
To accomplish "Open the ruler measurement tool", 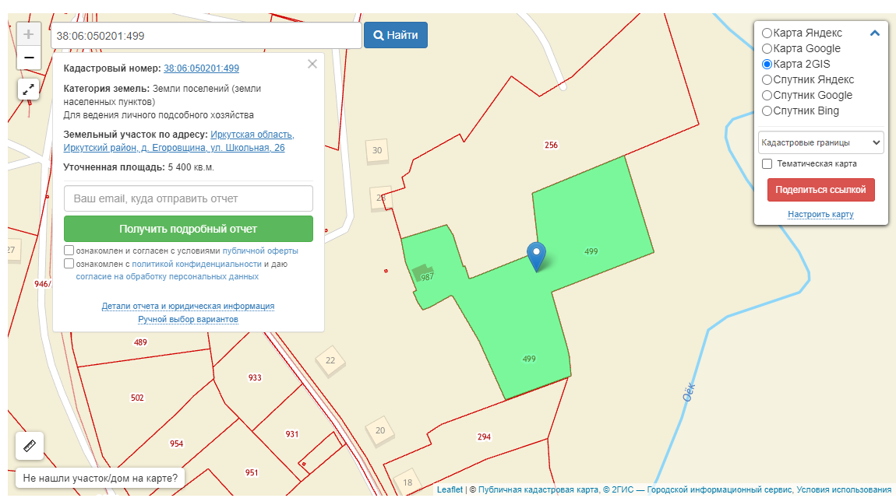I will coord(30,446).
